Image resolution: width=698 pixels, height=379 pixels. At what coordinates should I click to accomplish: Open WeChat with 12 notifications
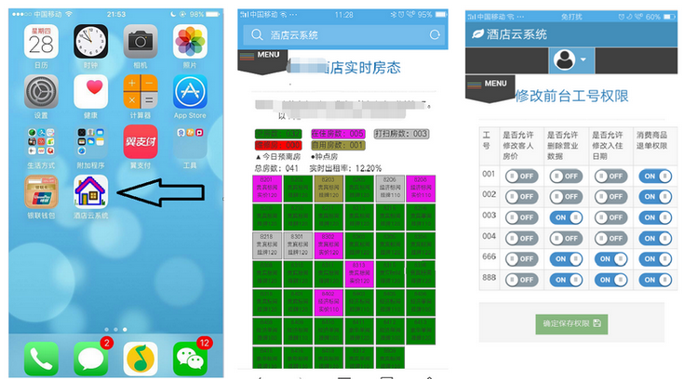coord(191,358)
